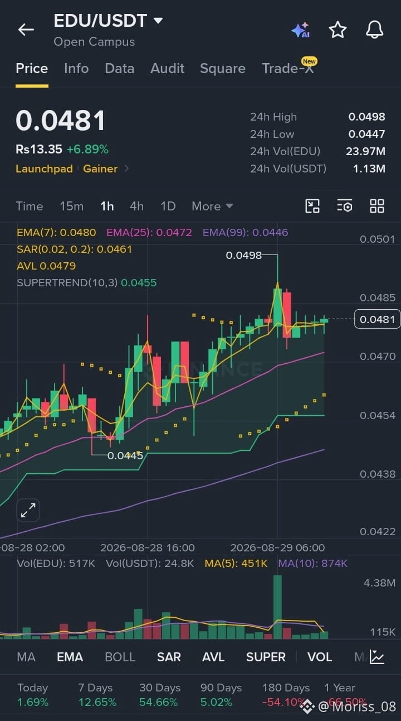
Task: Switch to the Audit tab
Action: click(167, 68)
